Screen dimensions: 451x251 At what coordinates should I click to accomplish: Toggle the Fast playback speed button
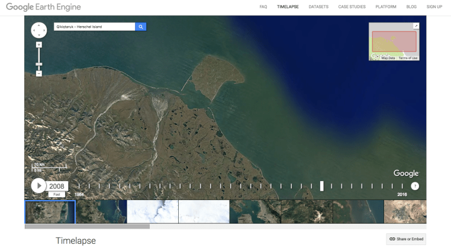click(57, 194)
